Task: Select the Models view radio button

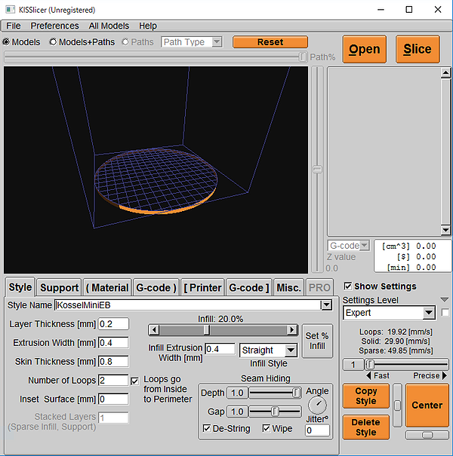Action: pyautogui.click(x=6, y=42)
